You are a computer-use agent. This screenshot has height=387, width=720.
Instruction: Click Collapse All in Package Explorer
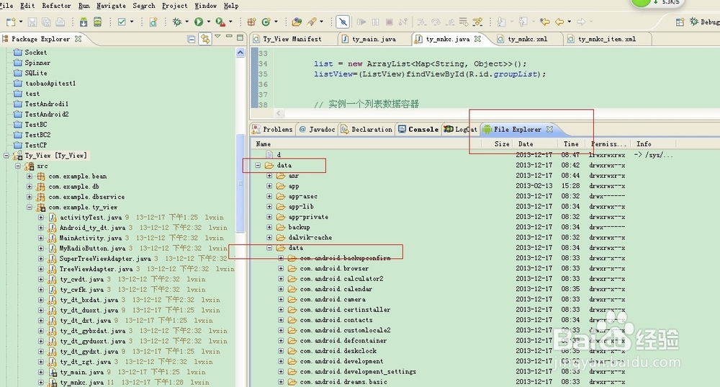coord(192,39)
